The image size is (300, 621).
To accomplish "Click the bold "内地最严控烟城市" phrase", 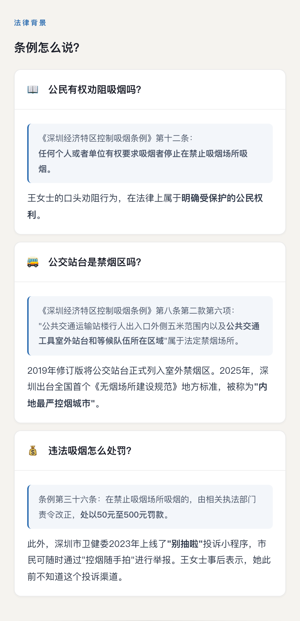I will point(59,403).
